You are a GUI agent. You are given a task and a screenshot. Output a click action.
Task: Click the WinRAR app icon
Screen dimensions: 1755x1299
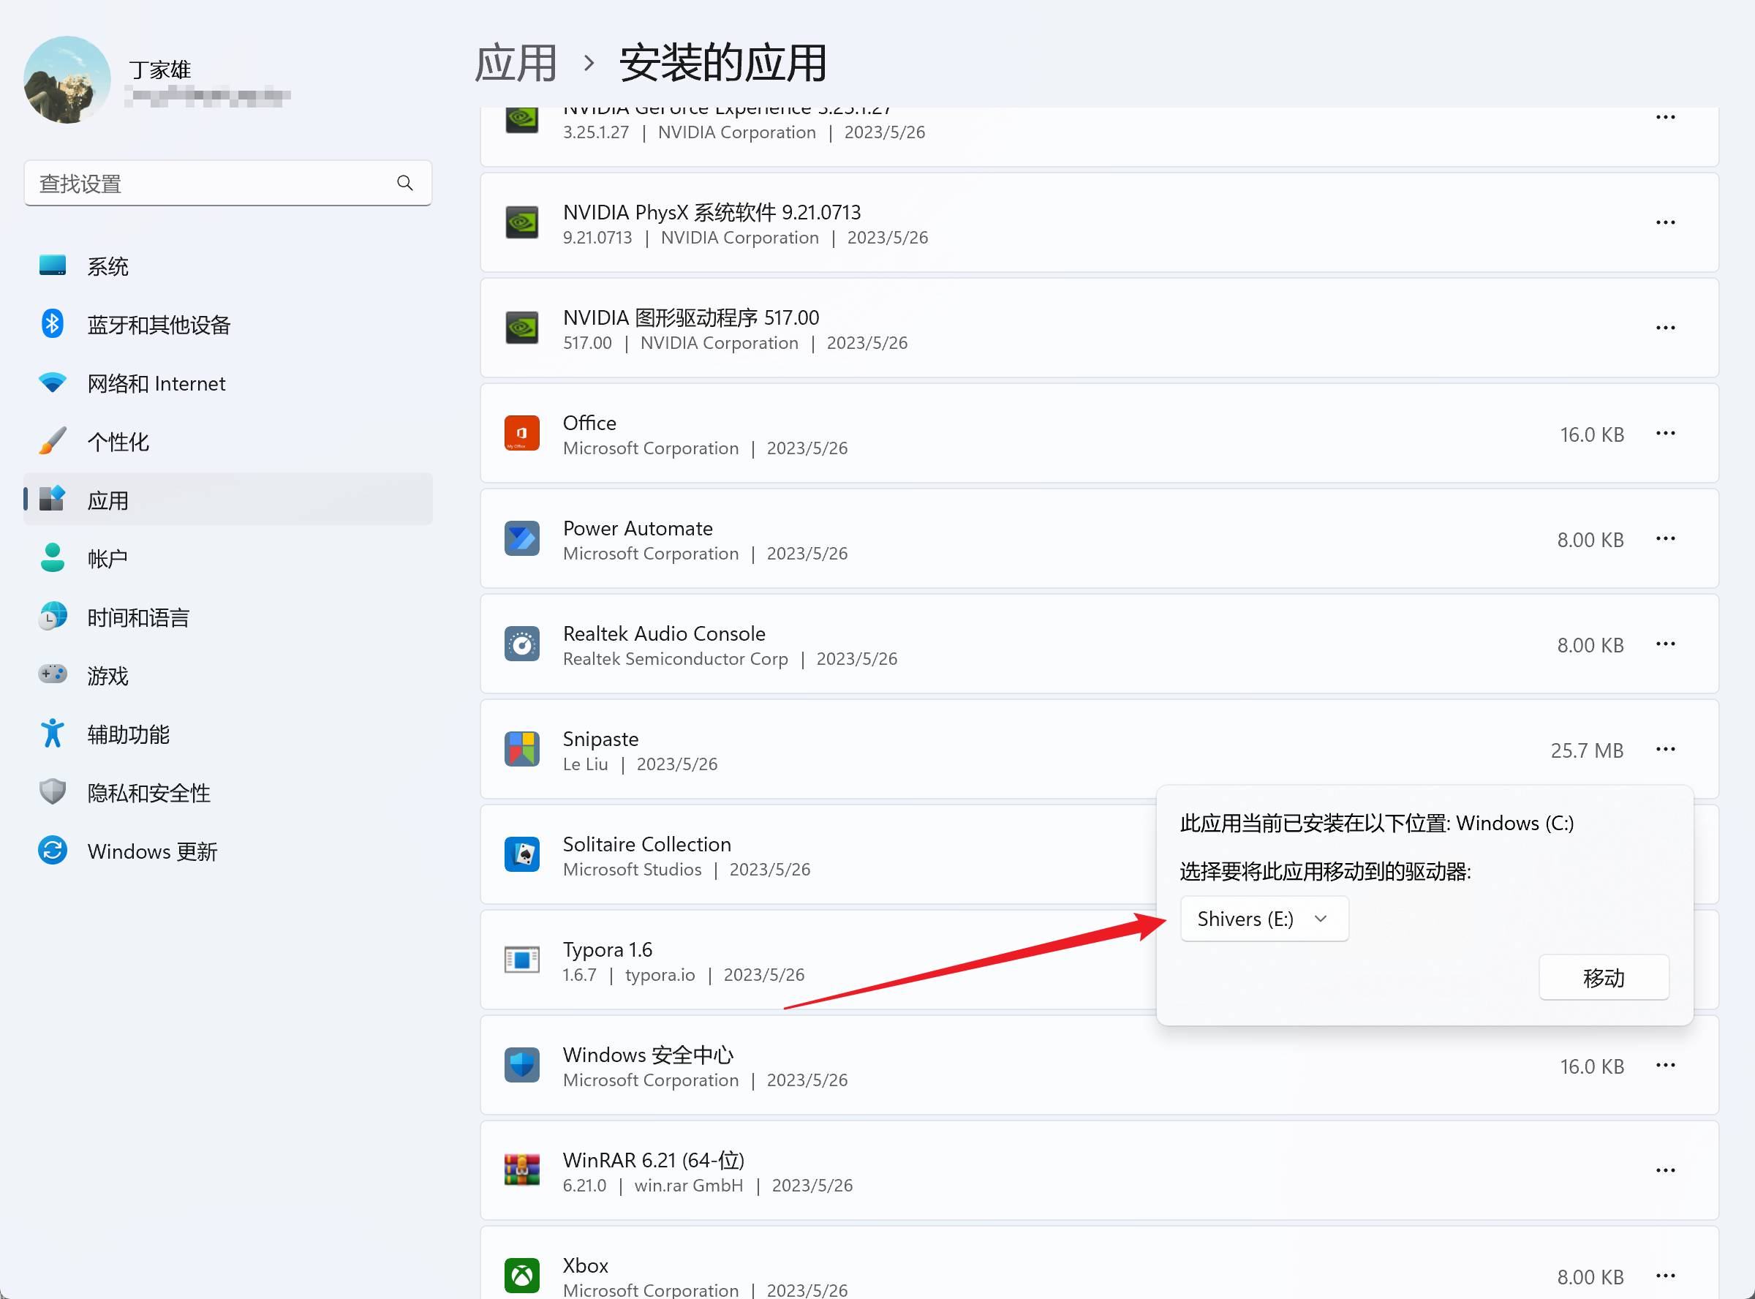click(x=522, y=1171)
